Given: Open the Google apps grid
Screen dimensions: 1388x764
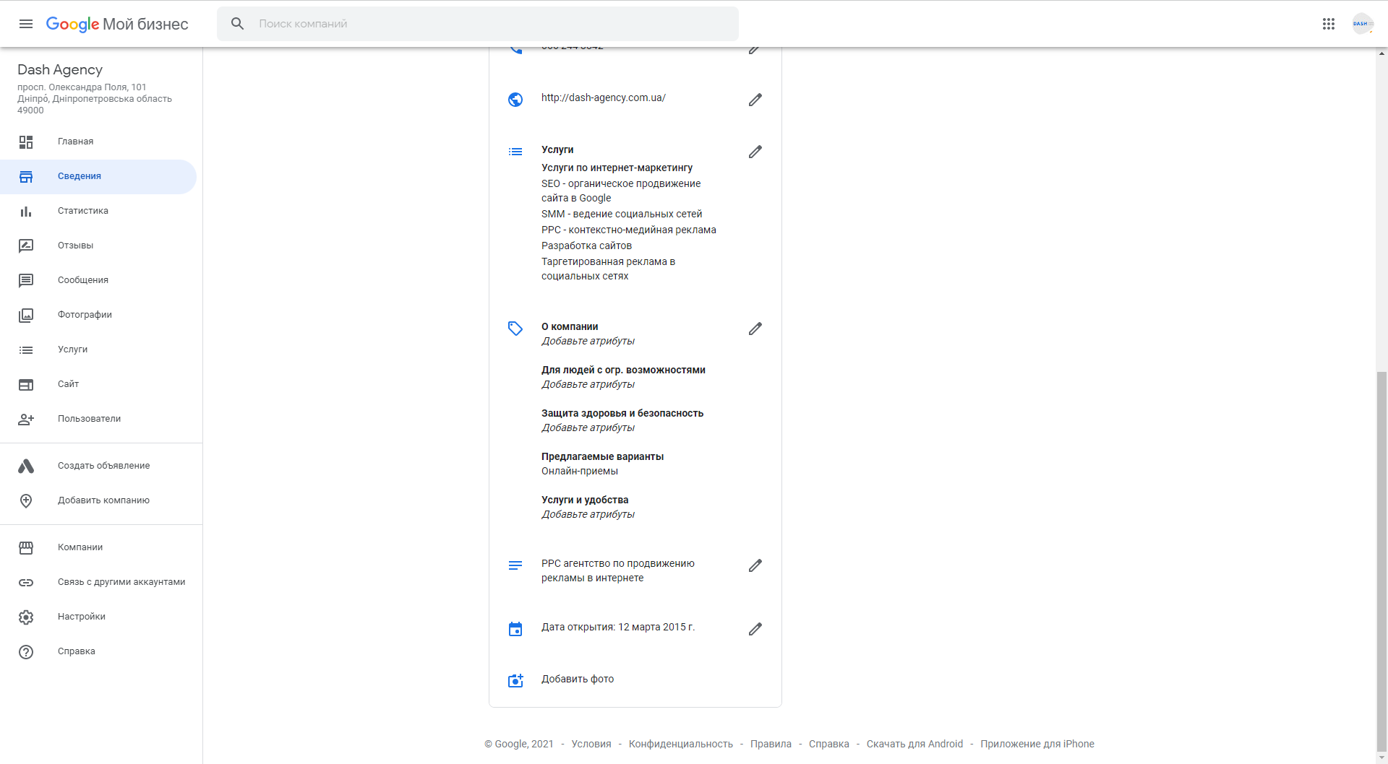Looking at the screenshot, I should (x=1328, y=24).
